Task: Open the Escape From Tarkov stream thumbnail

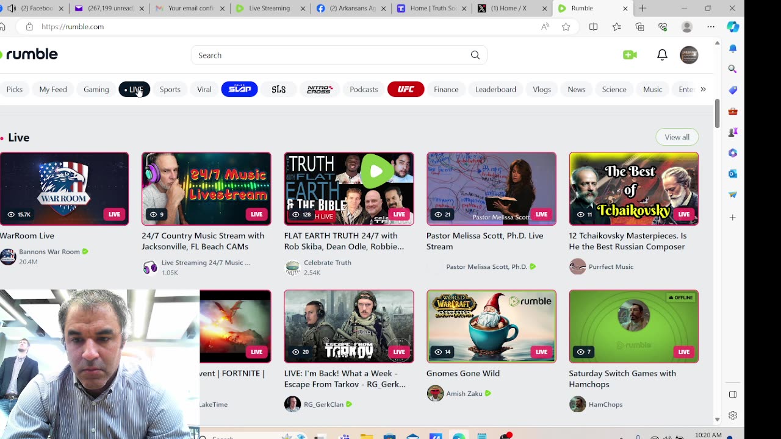Action: pyautogui.click(x=349, y=326)
